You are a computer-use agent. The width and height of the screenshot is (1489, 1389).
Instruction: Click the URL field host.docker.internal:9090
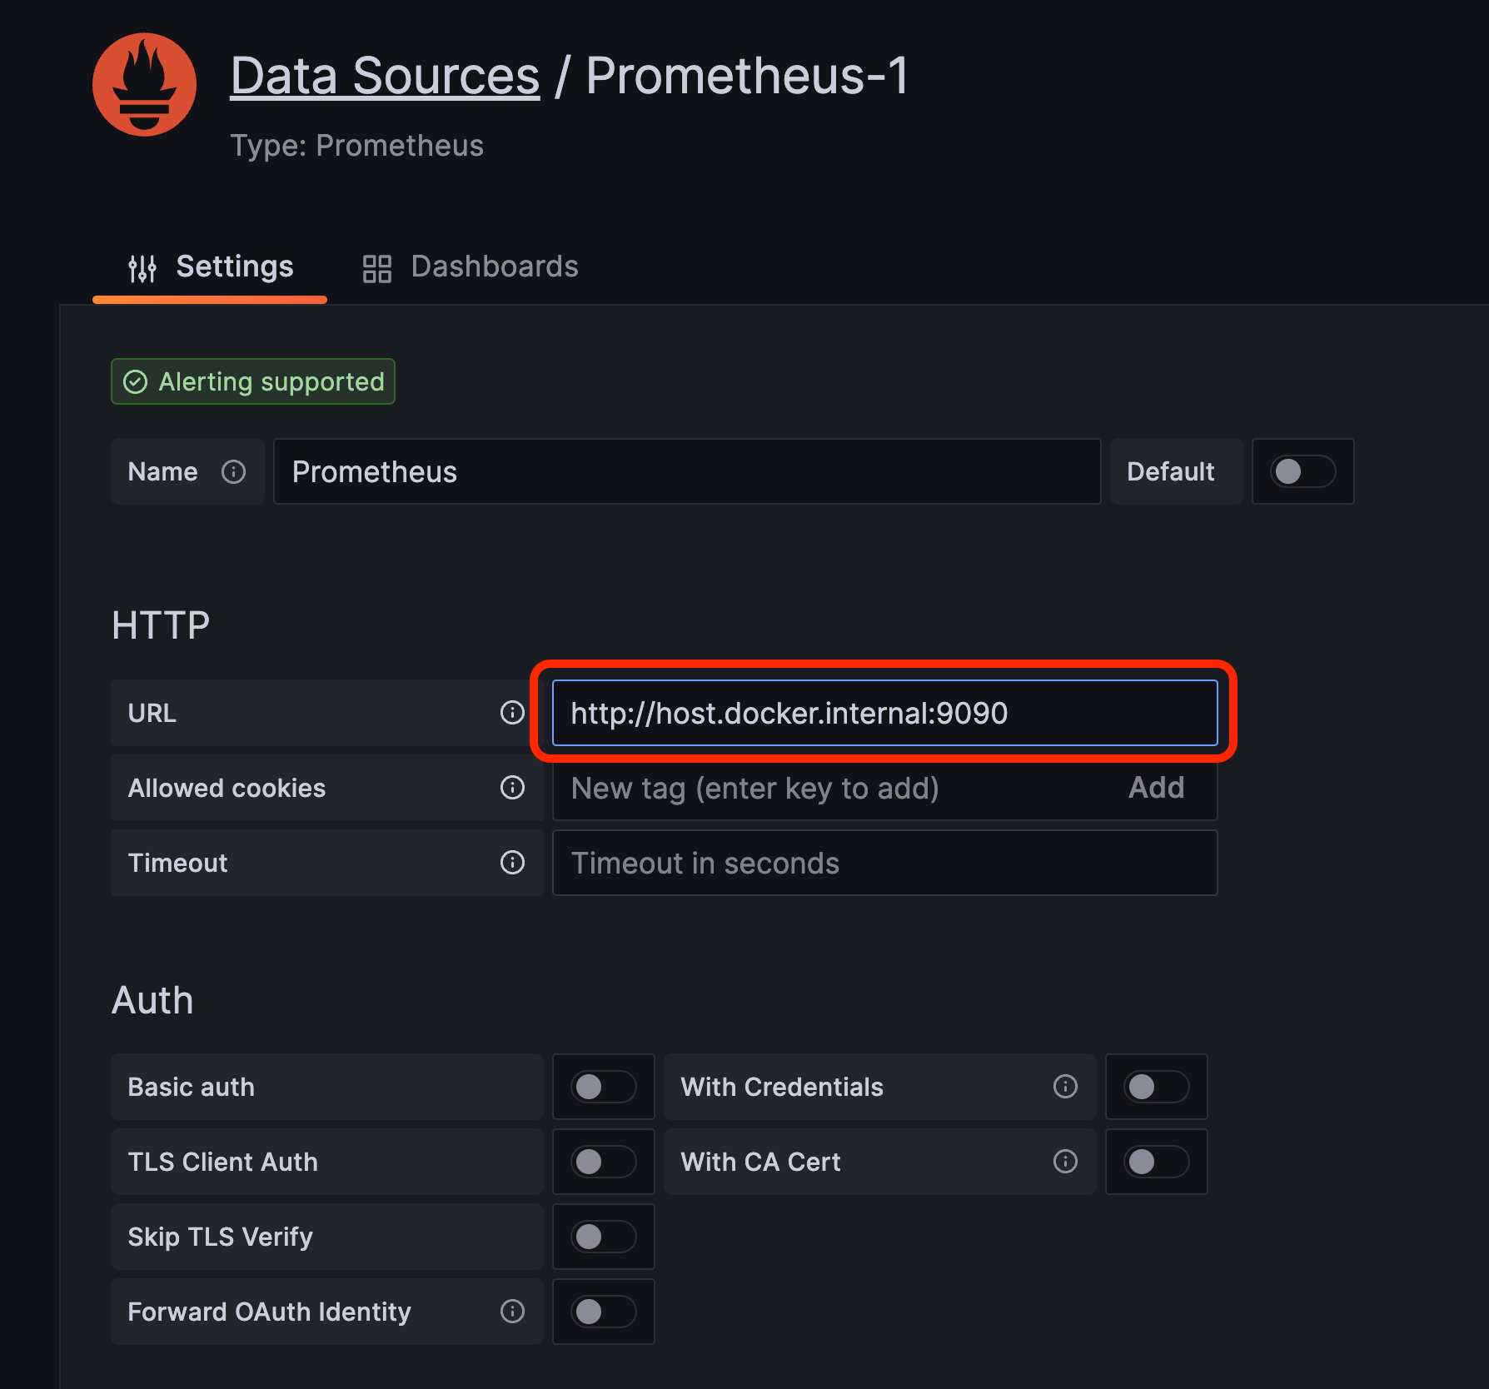884,713
